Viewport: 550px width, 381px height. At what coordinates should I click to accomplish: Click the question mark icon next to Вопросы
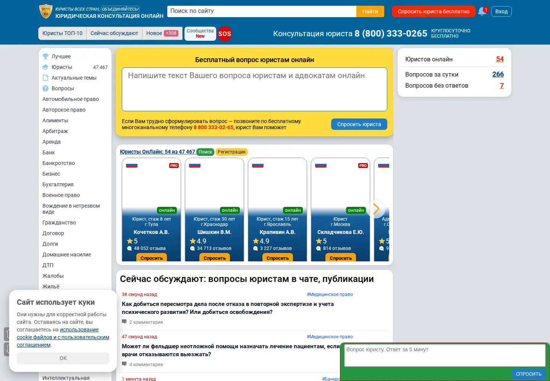click(x=45, y=88)
